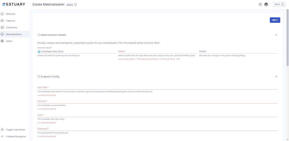The image size is (289, 141).
Task: Click 'The Snowflake account identifier.' description
Action: pos(52,105)
